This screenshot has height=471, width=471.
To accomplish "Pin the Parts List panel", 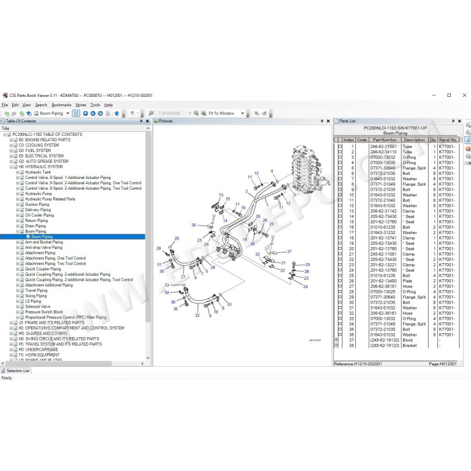I will (454, 121).
